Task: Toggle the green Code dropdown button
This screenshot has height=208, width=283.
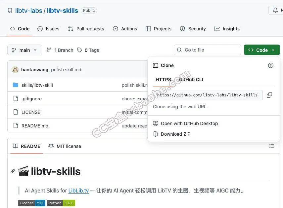Action: pos(262,50)
